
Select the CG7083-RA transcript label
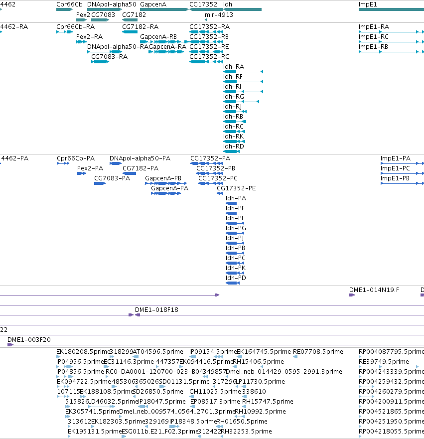click(110, 57)
